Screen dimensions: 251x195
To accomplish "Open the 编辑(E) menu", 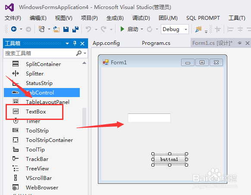I will [38, 18].
